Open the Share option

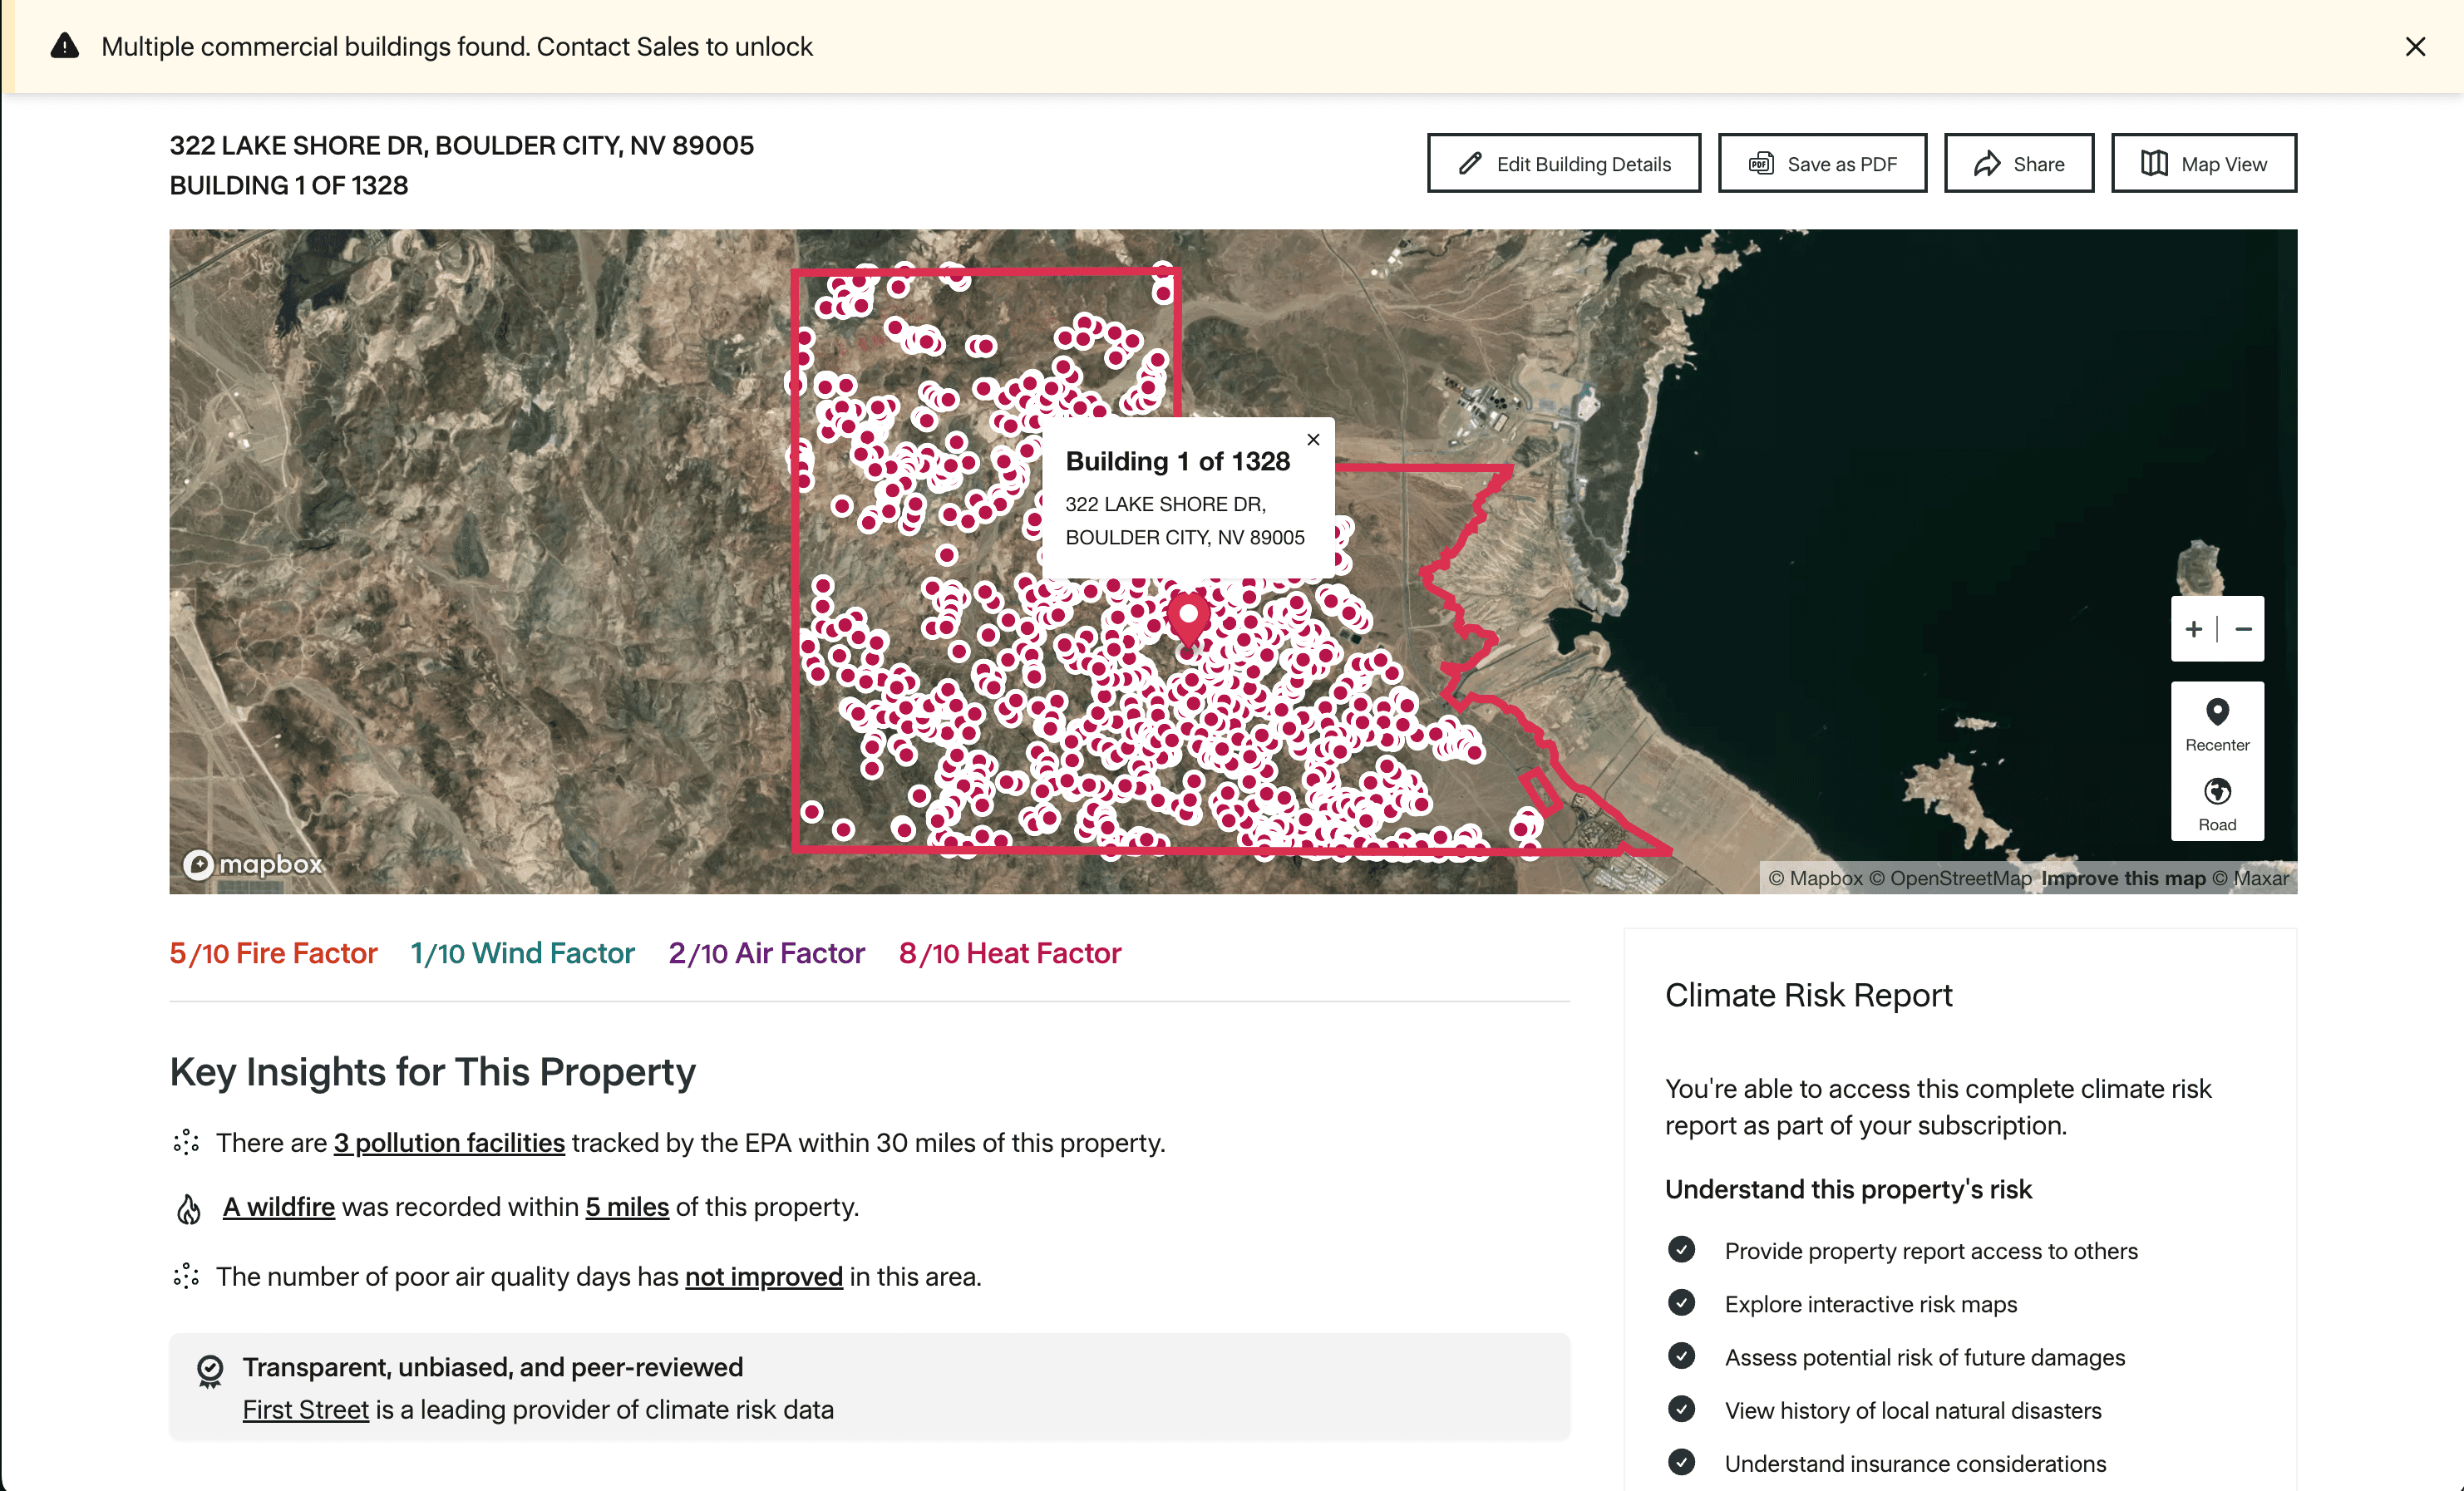pyautogui.click(x=2018, y=164)
